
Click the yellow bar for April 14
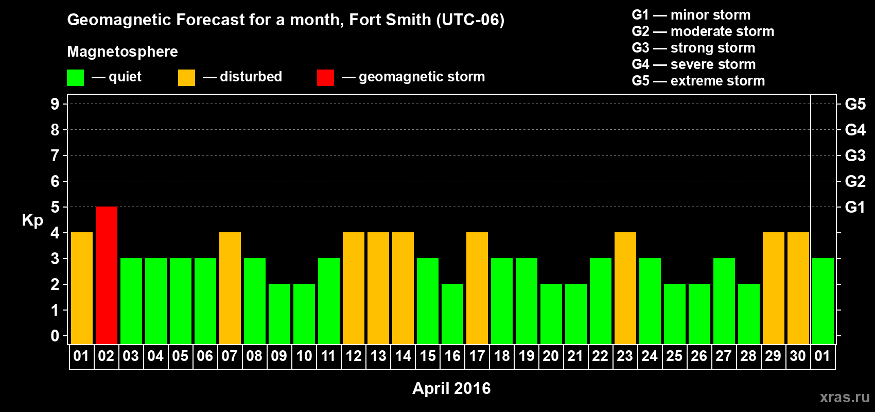tap(403, 288)
